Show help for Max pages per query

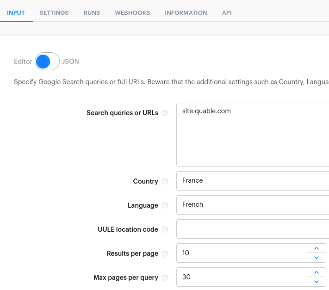coord(165,278)
